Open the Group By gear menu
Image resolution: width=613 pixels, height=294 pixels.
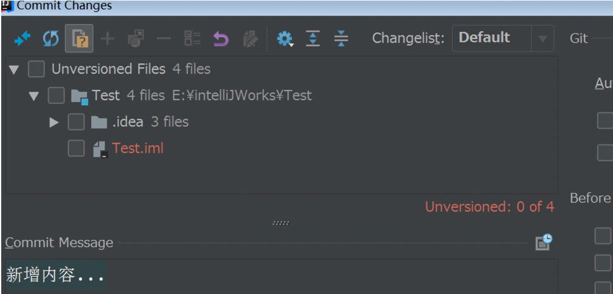285,38
